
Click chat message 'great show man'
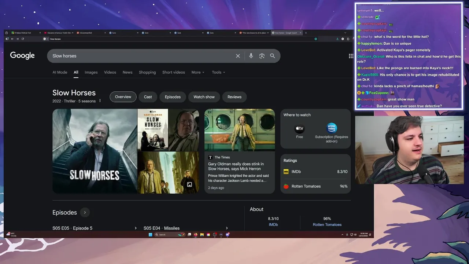point(401,99)
